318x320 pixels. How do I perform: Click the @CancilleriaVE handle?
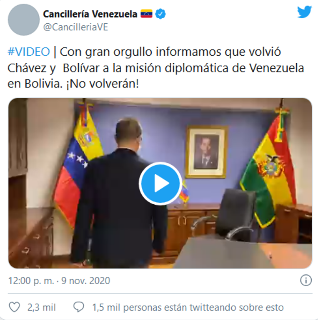pos(75,27)
